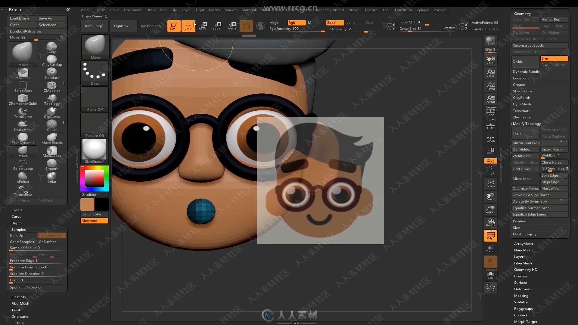Click the LightBox button
Screen dimensions: 578x325
click(x=121, y=26)
